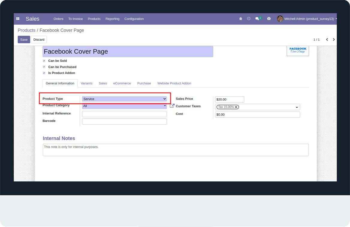This screenshot has width=350, height=227.
Task: Click the Internal Notes heading
Action: [59, 138]
